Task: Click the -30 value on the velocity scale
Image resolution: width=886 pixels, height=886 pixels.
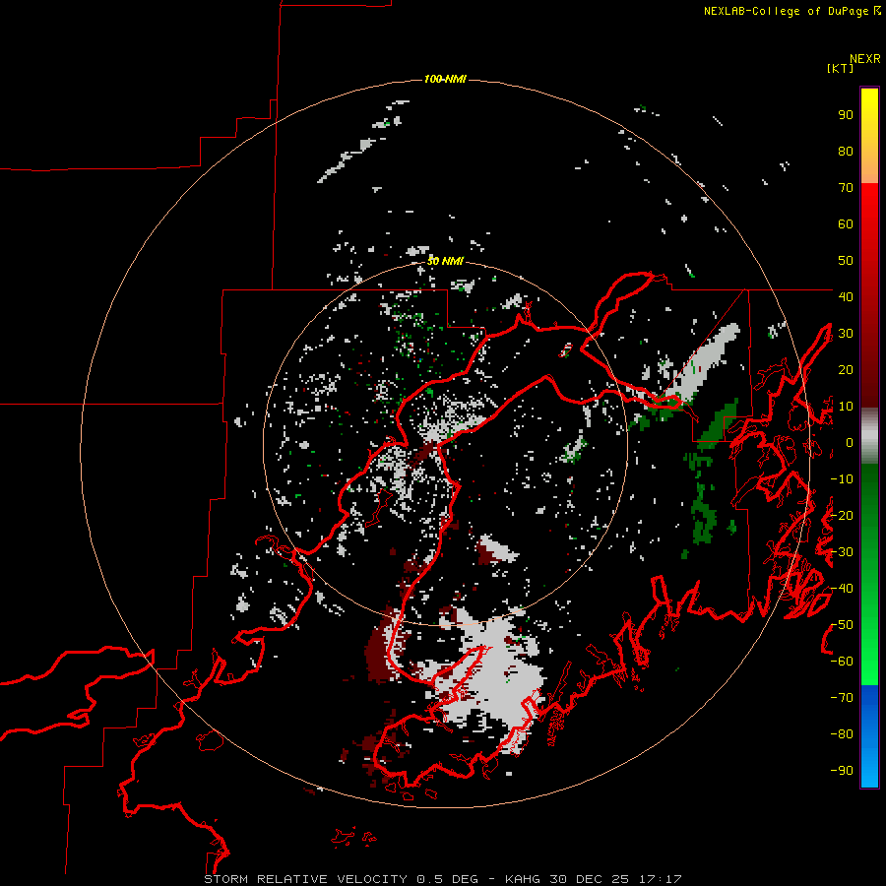Action: [842, 552]
